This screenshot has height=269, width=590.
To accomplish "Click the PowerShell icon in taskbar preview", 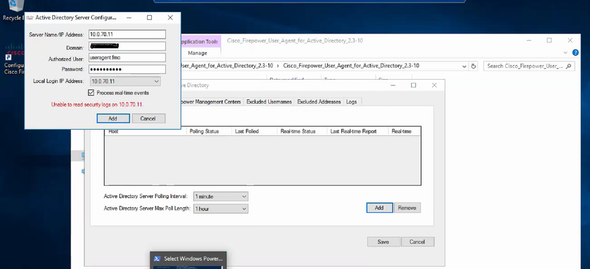I will (157, 259).
